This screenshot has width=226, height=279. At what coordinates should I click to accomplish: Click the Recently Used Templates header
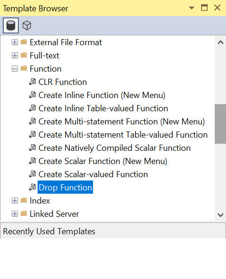pyautogui.click(x=113, y=231)
